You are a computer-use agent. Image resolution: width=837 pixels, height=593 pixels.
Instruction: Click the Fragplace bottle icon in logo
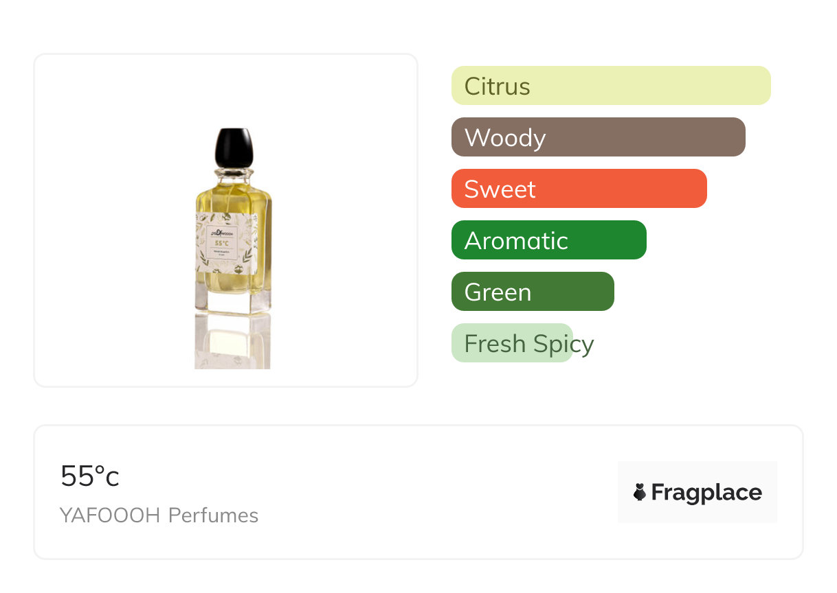[x=640, y=492]
